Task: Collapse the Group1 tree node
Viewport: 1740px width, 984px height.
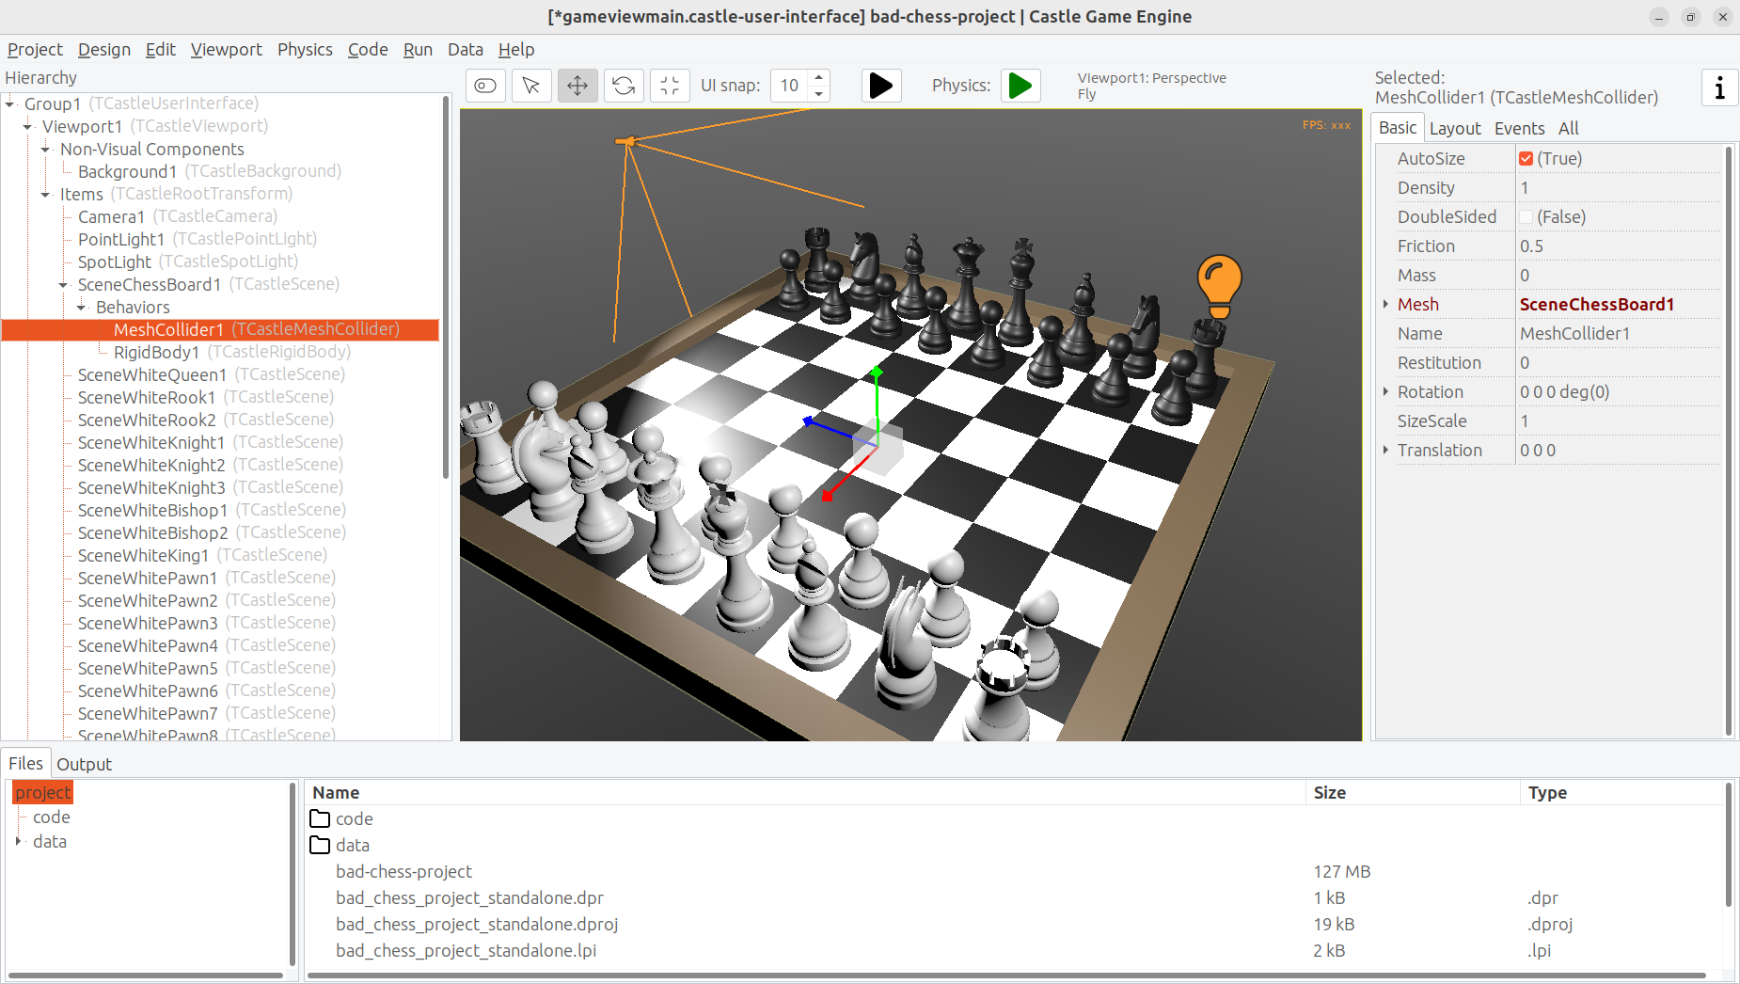Action: [9, 103]
